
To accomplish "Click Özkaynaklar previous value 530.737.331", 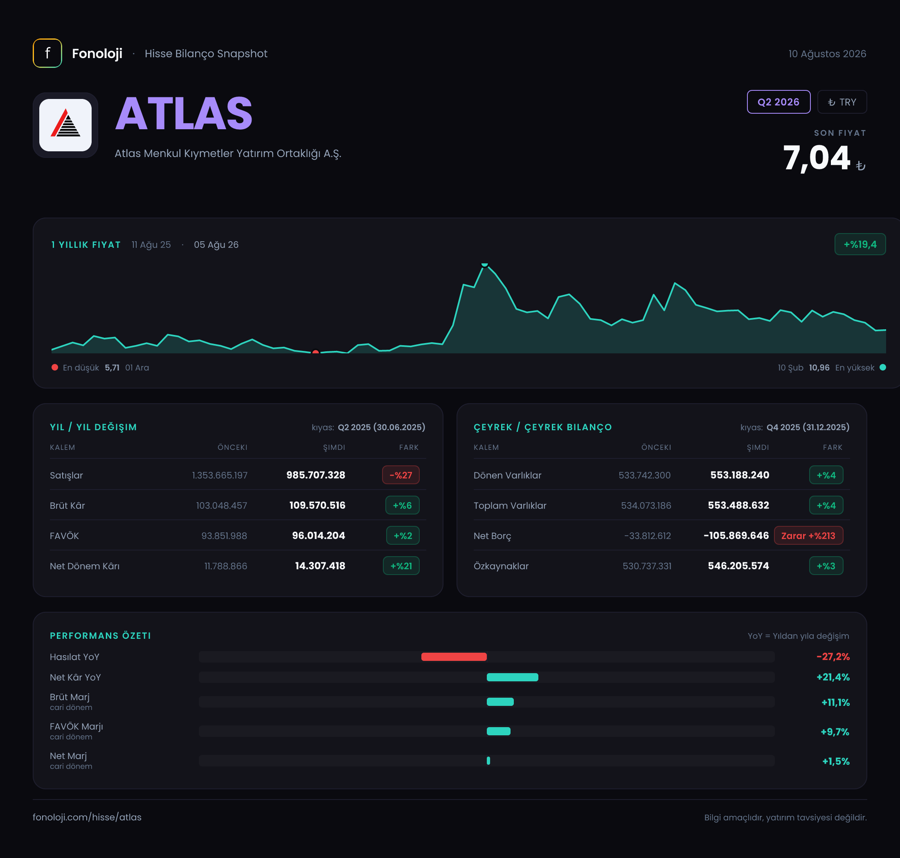I will point(647,566).
